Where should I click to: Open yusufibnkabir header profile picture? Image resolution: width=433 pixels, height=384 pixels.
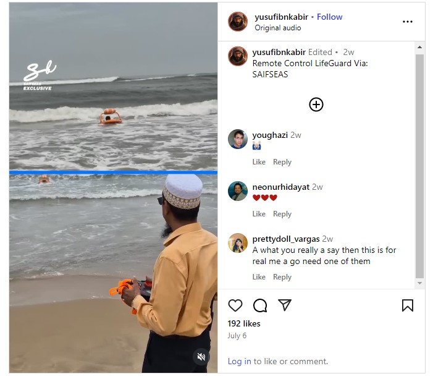click(238, 22)
